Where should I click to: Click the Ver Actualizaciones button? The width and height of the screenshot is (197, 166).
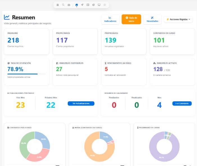pyautogui.click(x=81, y=104)
